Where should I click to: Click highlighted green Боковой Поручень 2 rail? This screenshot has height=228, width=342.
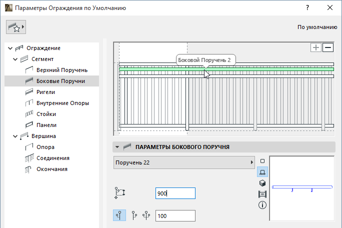coord(226,69)
